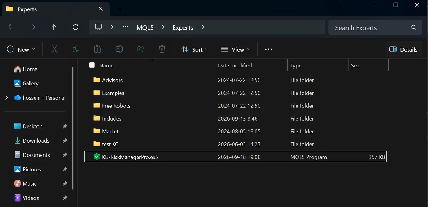Image resolution: width=428 pixels, height=207 pixels.
Task: Click the Copy icon in toolbar
Action: pyautogui.click(x=76, y=49)
